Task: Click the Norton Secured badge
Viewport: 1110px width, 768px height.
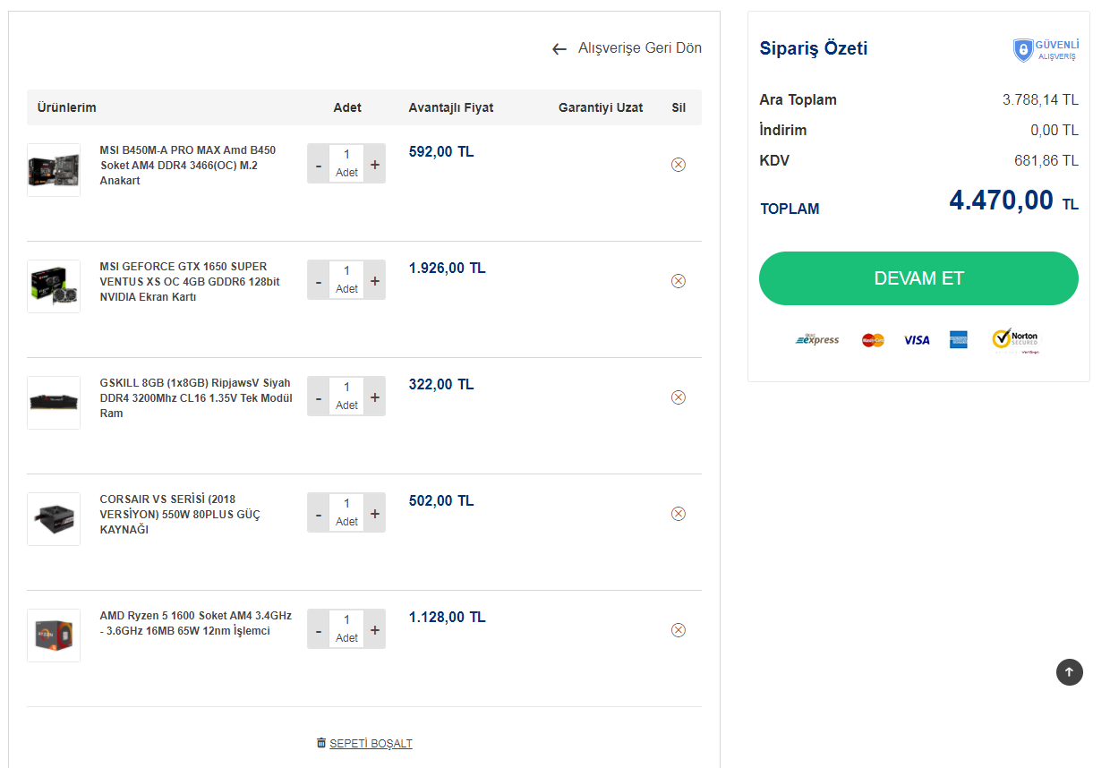Action: point(1014,340)
